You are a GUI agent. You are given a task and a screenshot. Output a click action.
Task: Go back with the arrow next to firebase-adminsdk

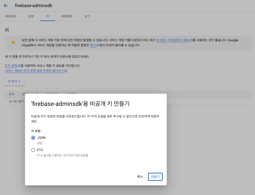tap(6, 6)
